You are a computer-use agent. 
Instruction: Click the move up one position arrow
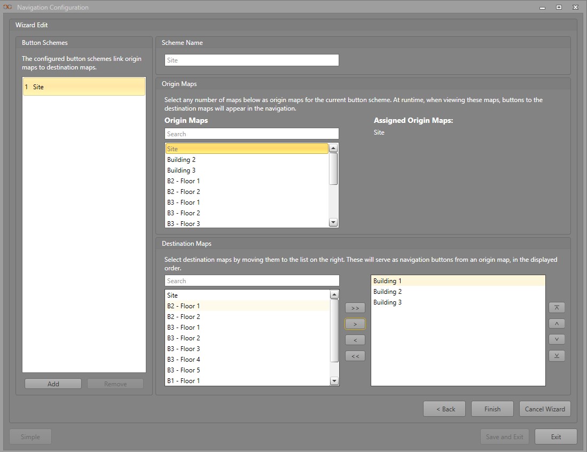(557, 324)
